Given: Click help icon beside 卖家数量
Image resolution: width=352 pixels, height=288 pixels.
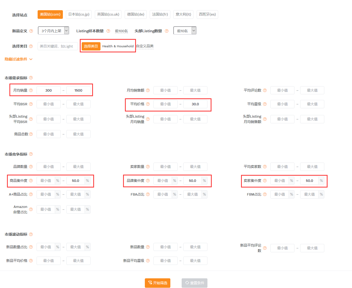Looking at the screenshot, I should (x=148, y=167).
